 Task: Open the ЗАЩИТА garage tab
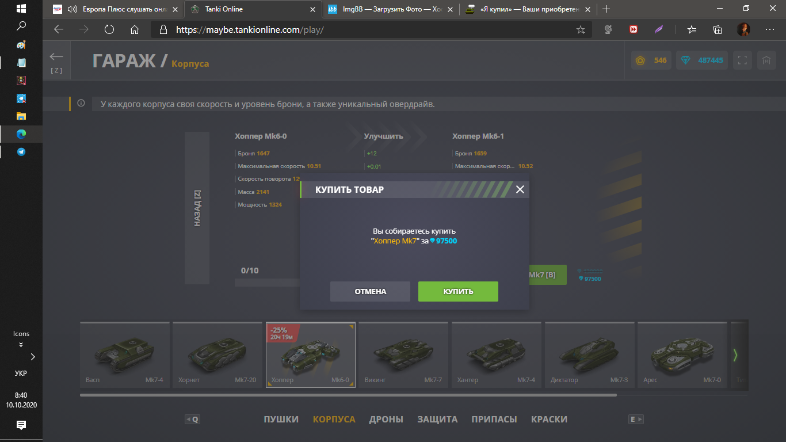pos(437,420)
